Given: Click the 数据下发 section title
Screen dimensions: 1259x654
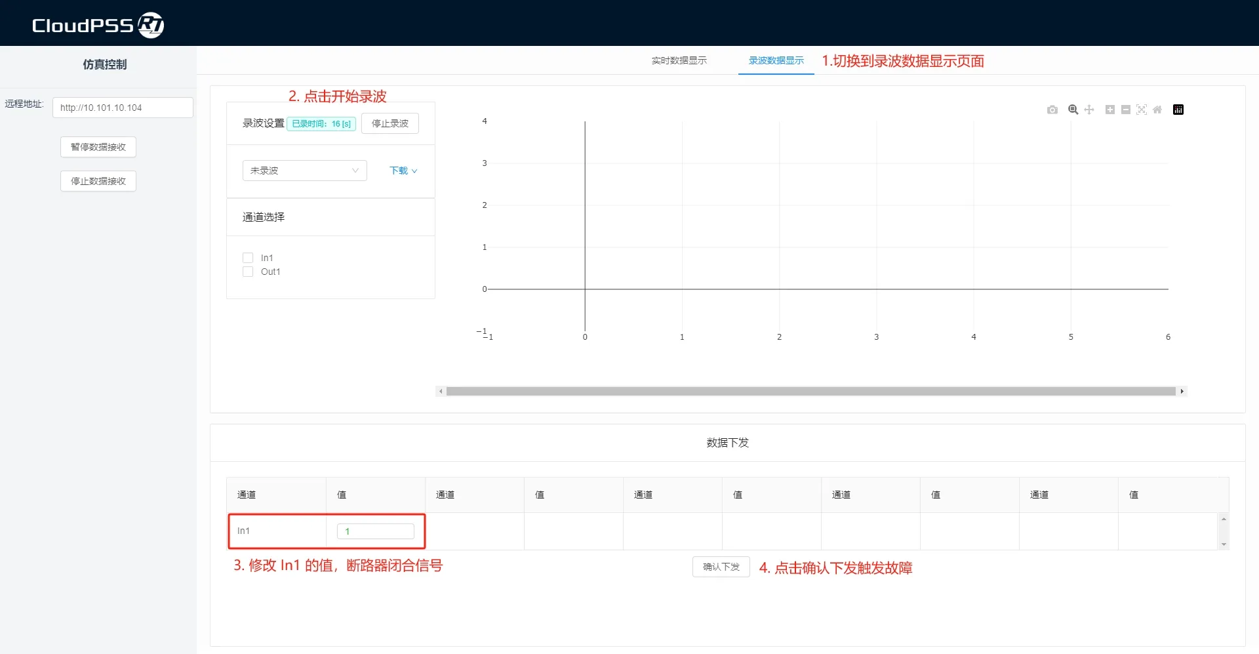Looking at the screenshot, I should click(728, 443).
